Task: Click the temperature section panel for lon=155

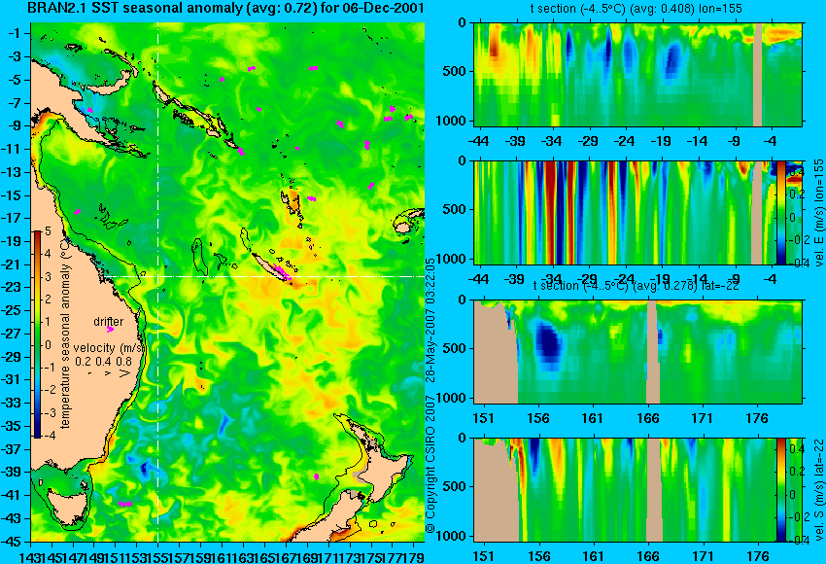Action: (x=637, y=74)
